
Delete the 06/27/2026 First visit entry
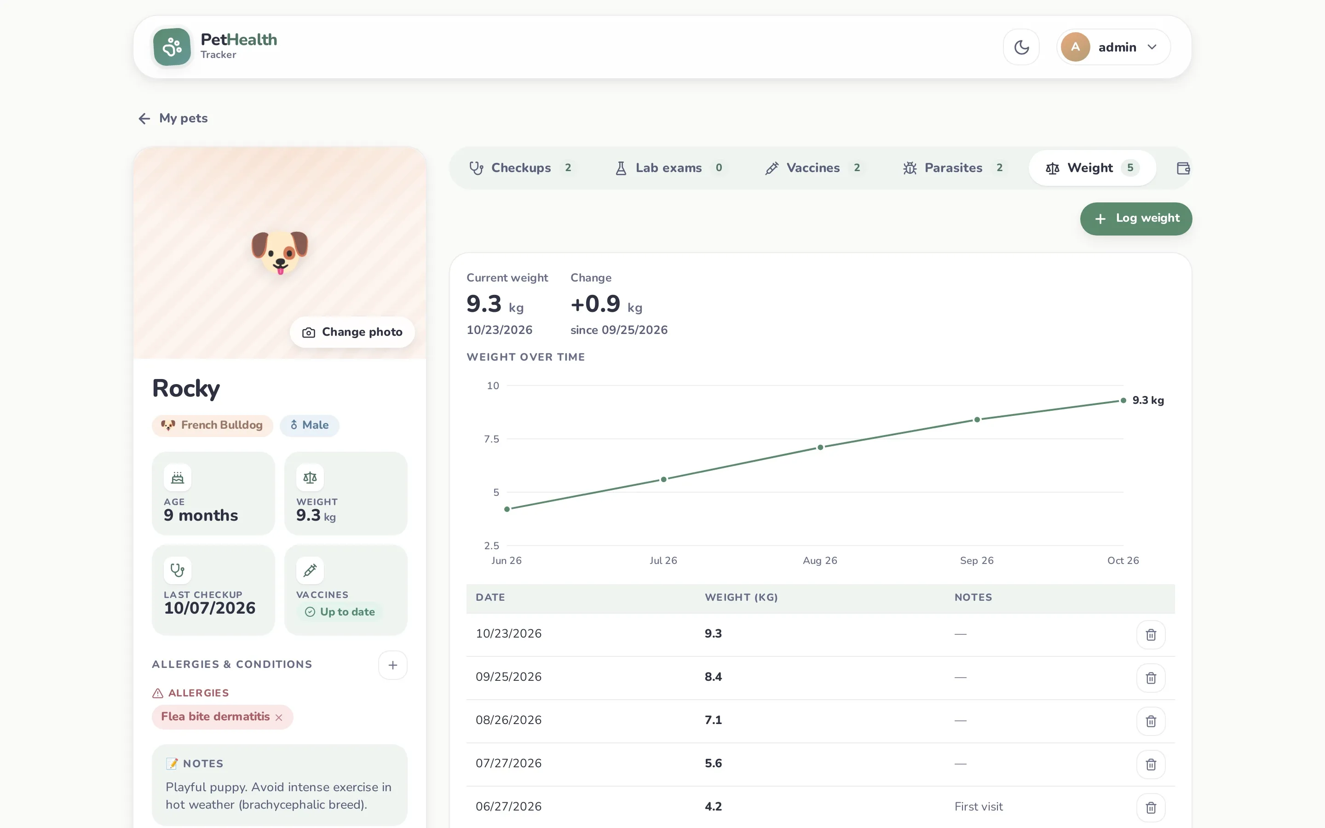click(1150, 808)
